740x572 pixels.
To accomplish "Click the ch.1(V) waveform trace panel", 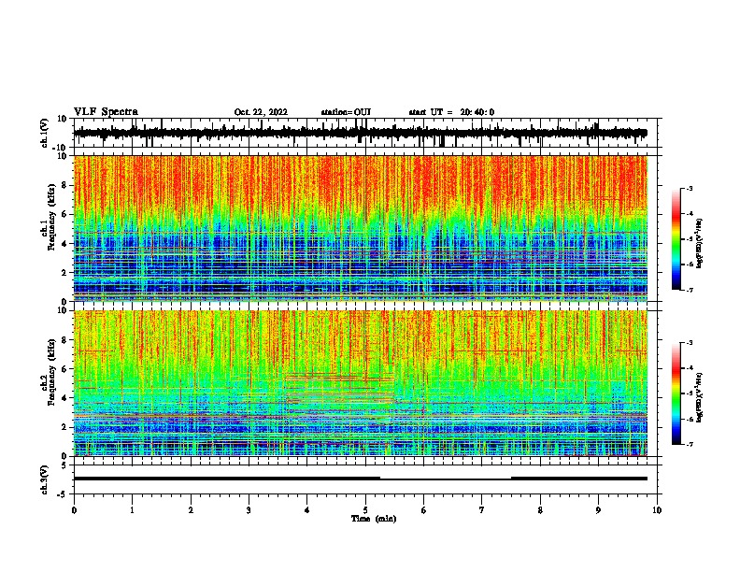I will pyautogui.click(x=365, y=133).
